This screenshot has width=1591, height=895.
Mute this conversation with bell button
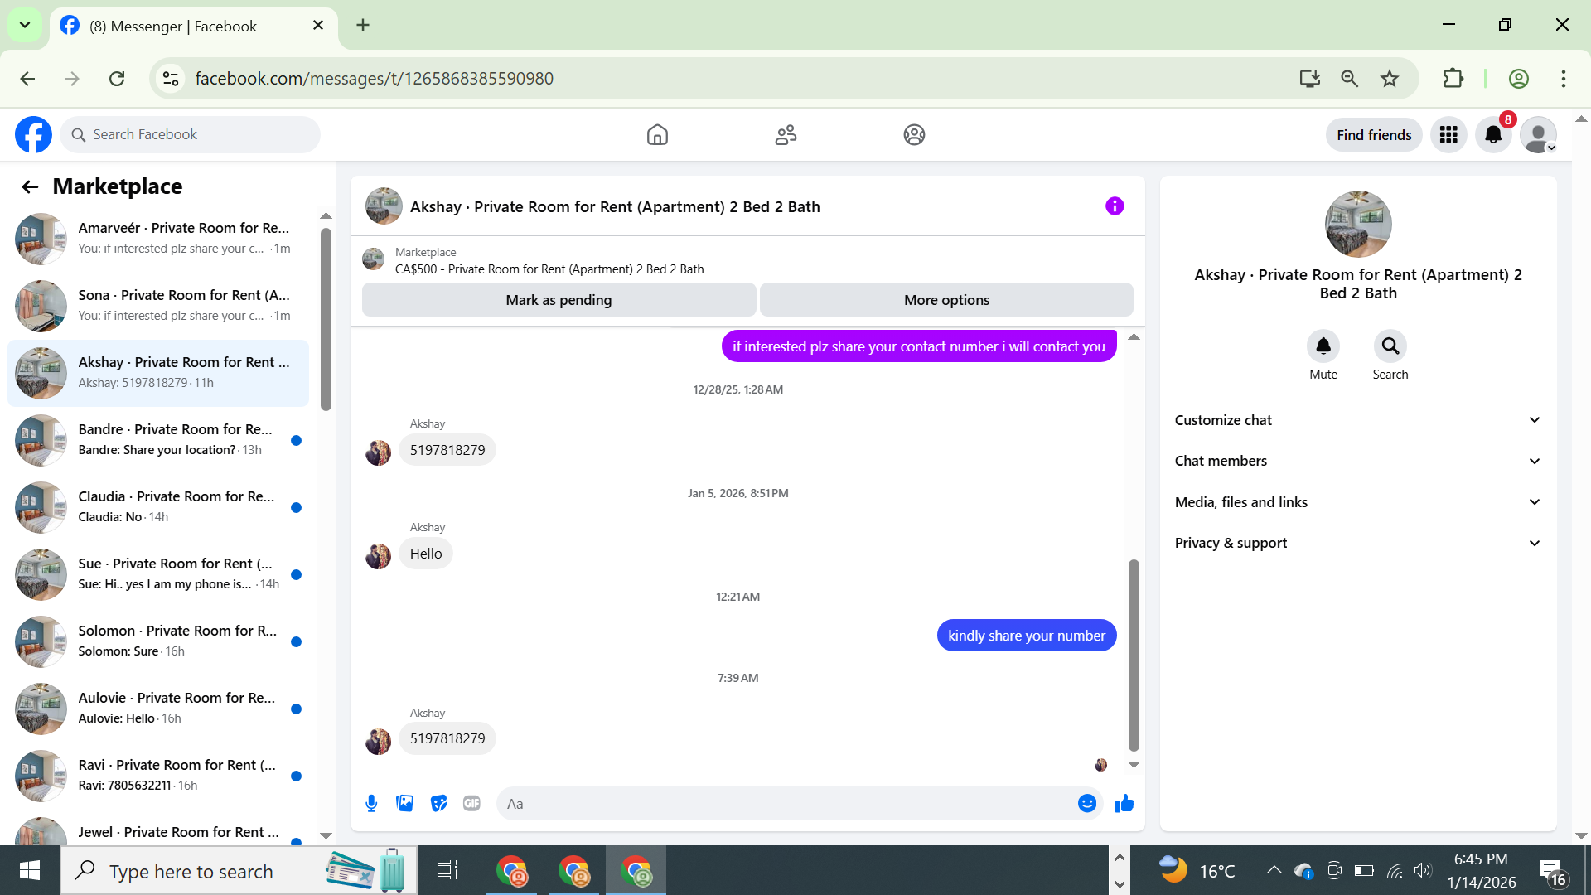point(1323,346)
